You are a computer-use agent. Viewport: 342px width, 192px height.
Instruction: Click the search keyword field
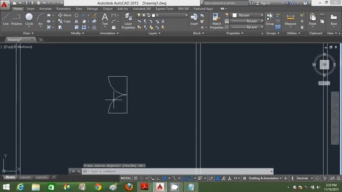226,3
